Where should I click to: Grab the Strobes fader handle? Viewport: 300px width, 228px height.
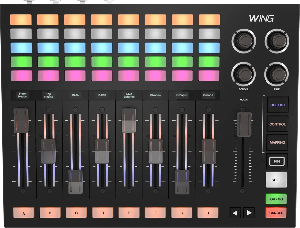coord(156,151)
